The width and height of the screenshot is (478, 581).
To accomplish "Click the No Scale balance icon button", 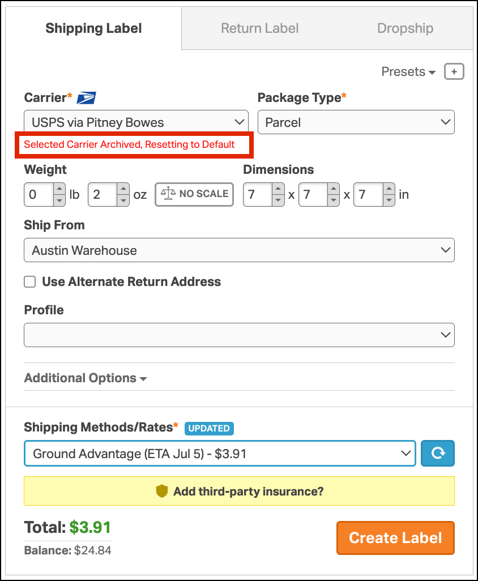I will click(x=194, y=194).
